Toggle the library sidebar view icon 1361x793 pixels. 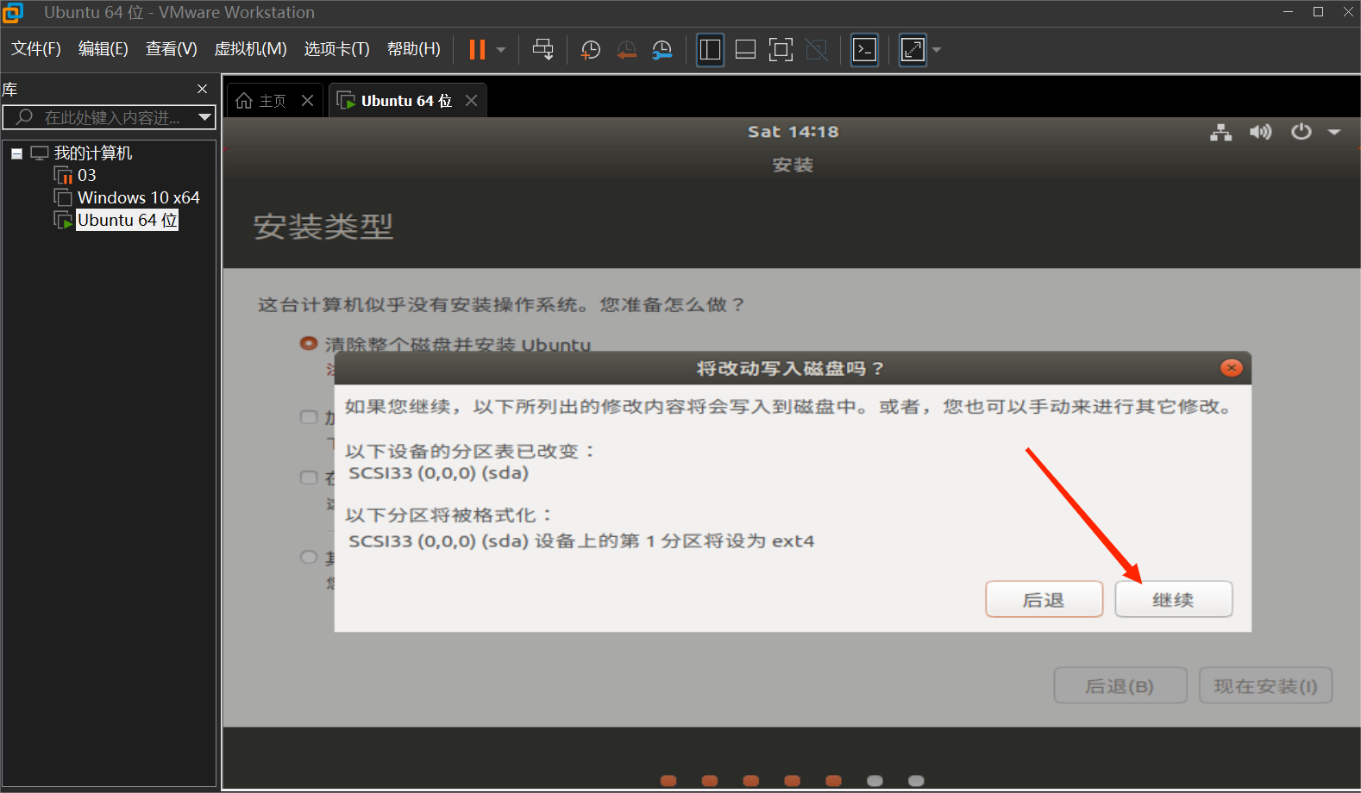[x=710, y=50]
